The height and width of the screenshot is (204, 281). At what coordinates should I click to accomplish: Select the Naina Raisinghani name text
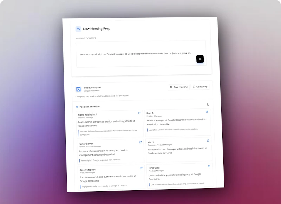87,114
